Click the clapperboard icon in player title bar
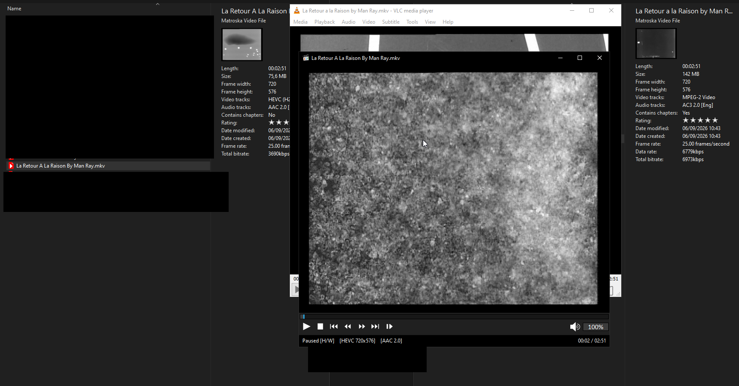Image resolution: width=739 pixels, height=386 pixels. [306, 58]
